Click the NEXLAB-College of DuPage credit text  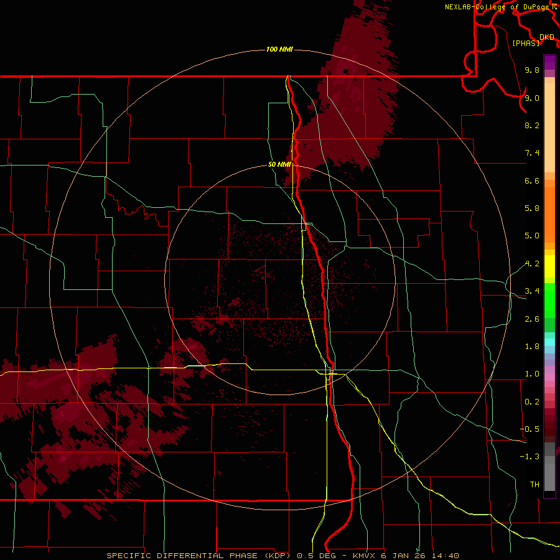[x=498, y=7]
